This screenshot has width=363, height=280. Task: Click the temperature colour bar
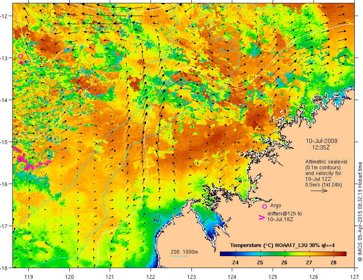coord(283,254)
